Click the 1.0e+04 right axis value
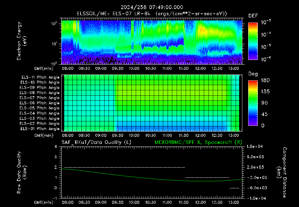The image size is (299, 207). [255, 146]
